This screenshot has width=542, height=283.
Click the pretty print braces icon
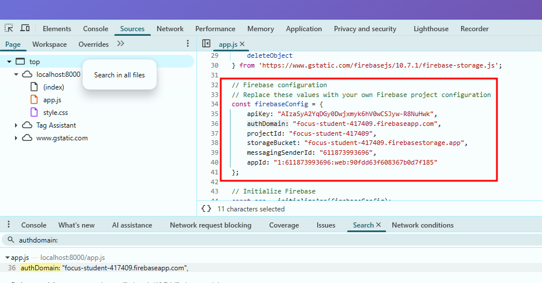pyautogui.click(x=206, y=208)
